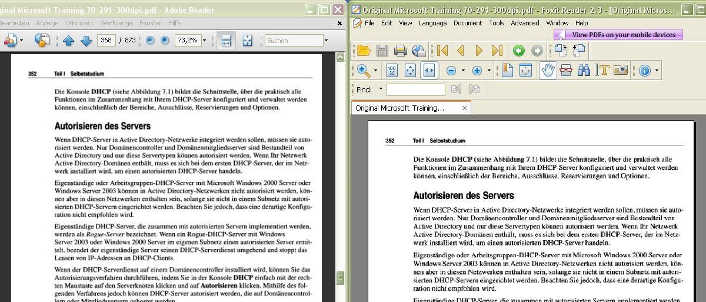Select the Text selection T tool

click(602, 71)
